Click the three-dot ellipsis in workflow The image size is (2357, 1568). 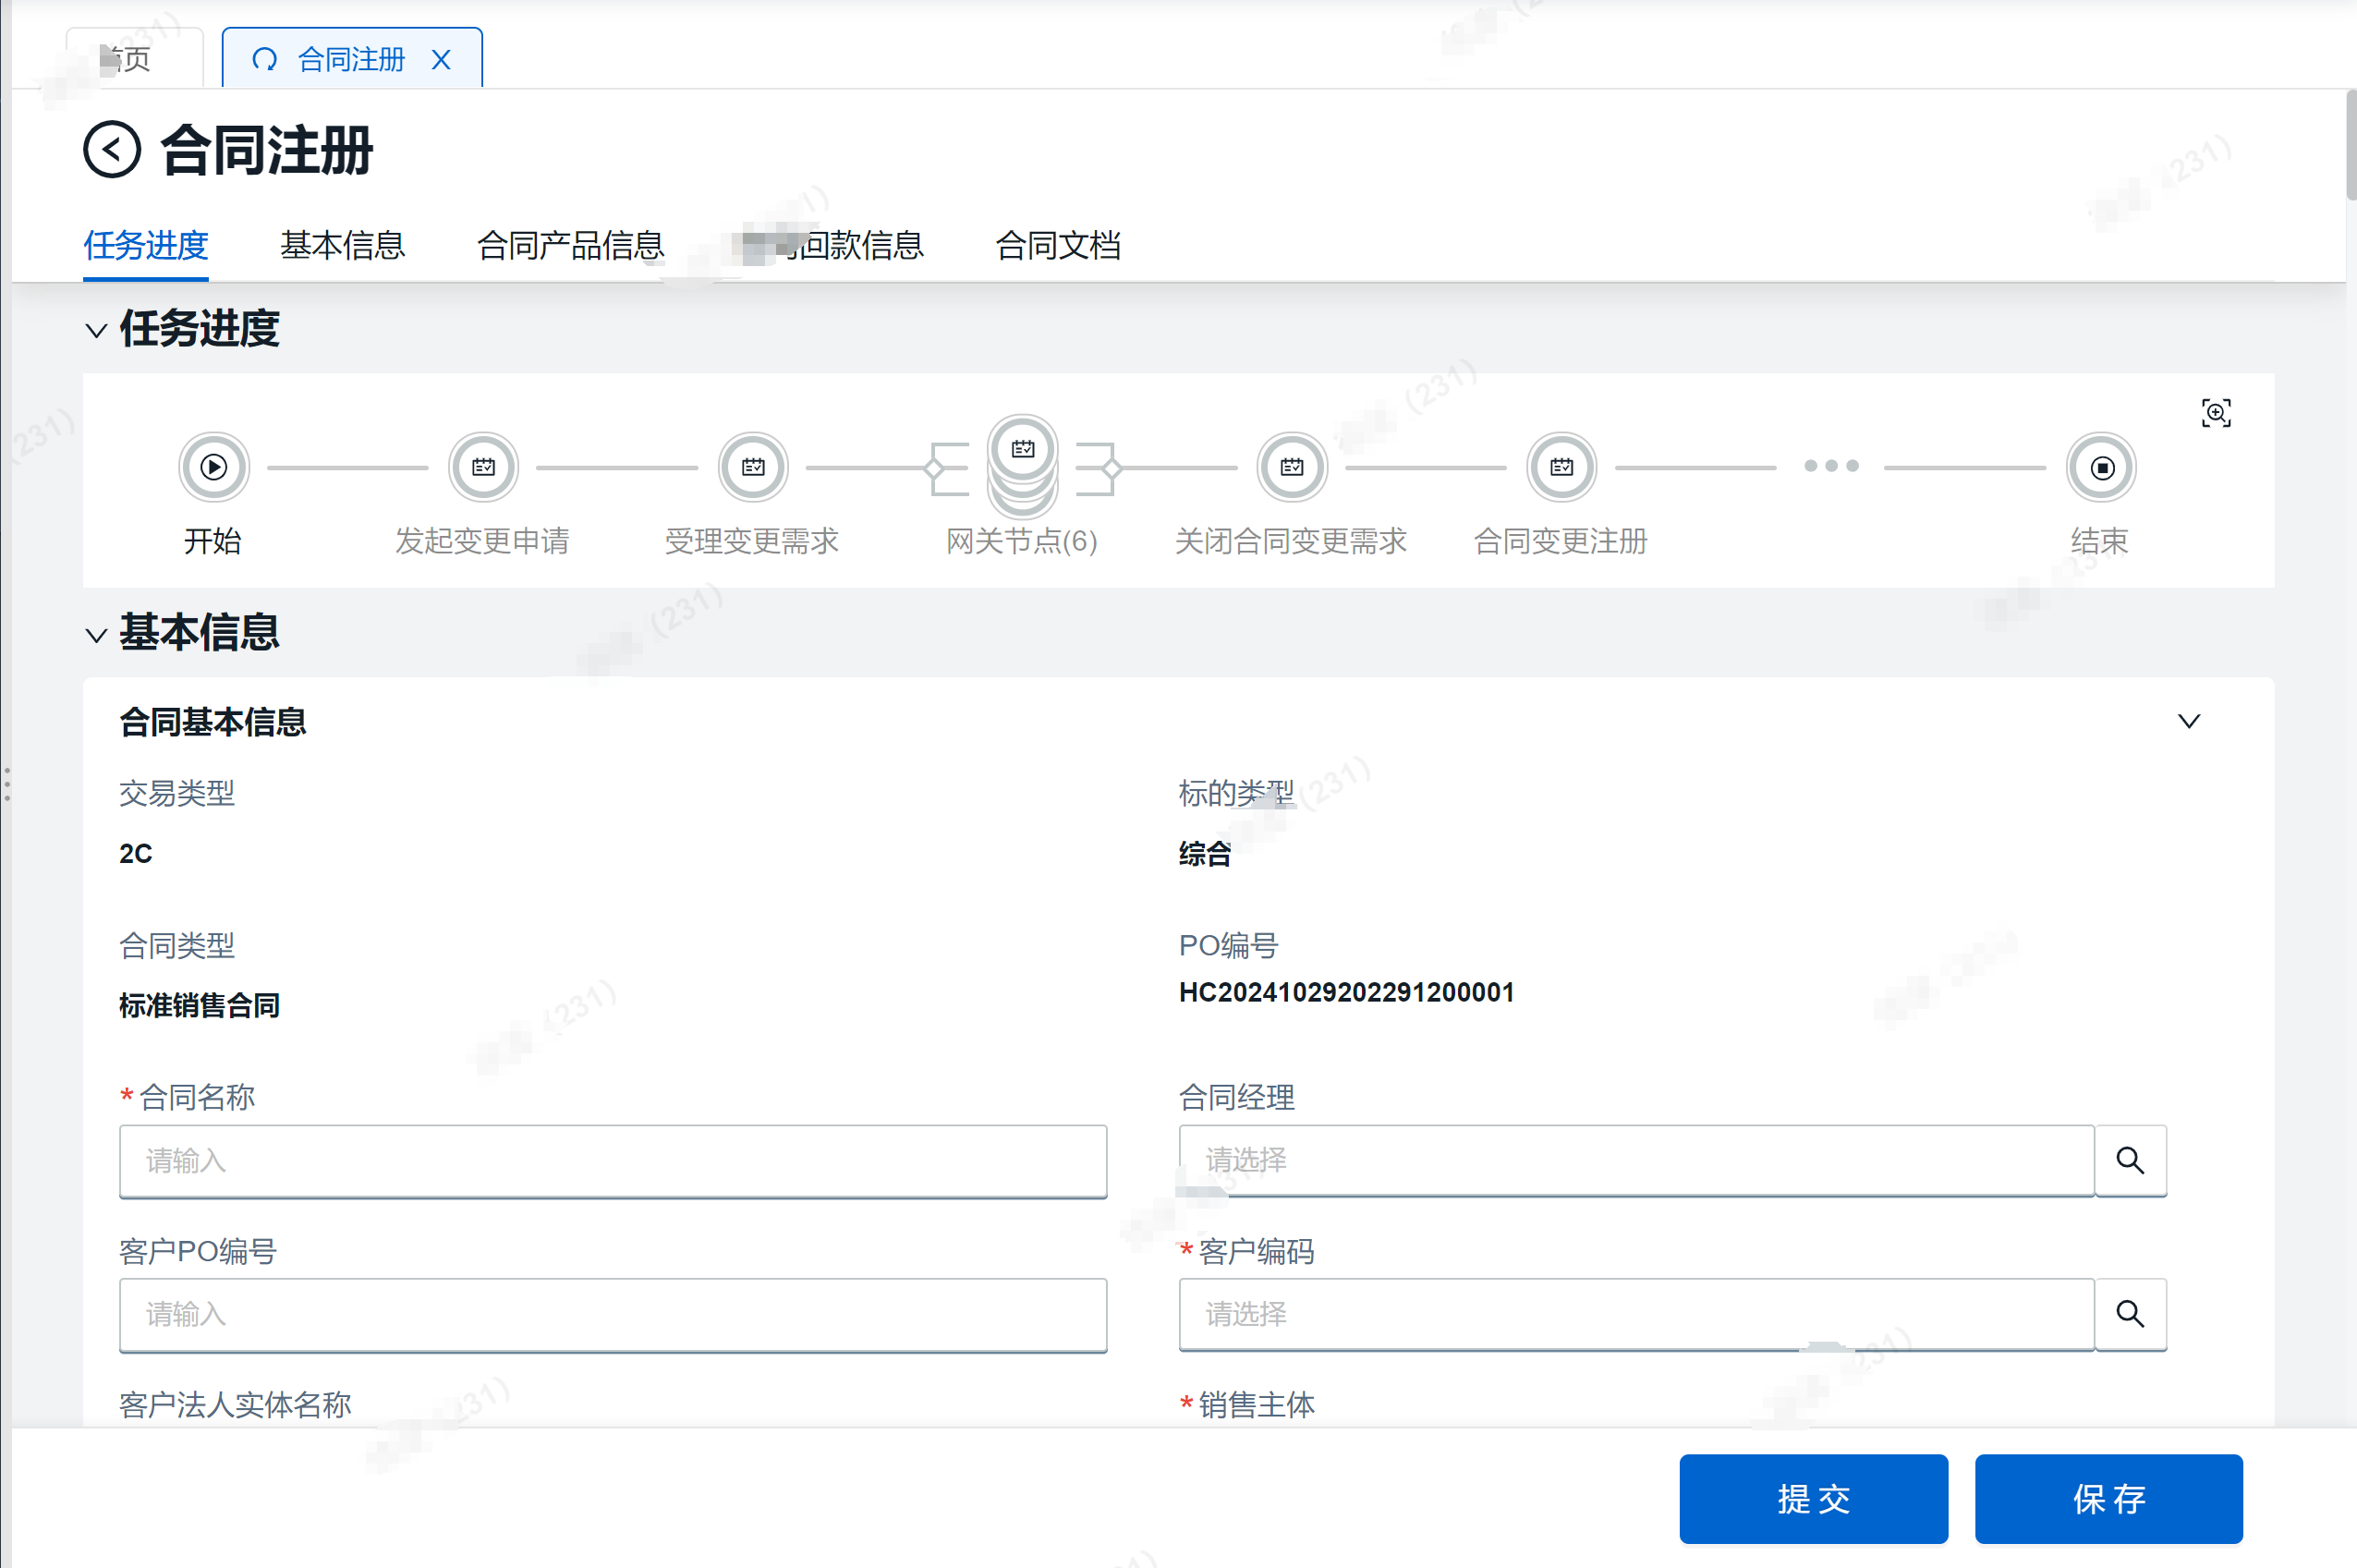click(x=1831, y=466)
